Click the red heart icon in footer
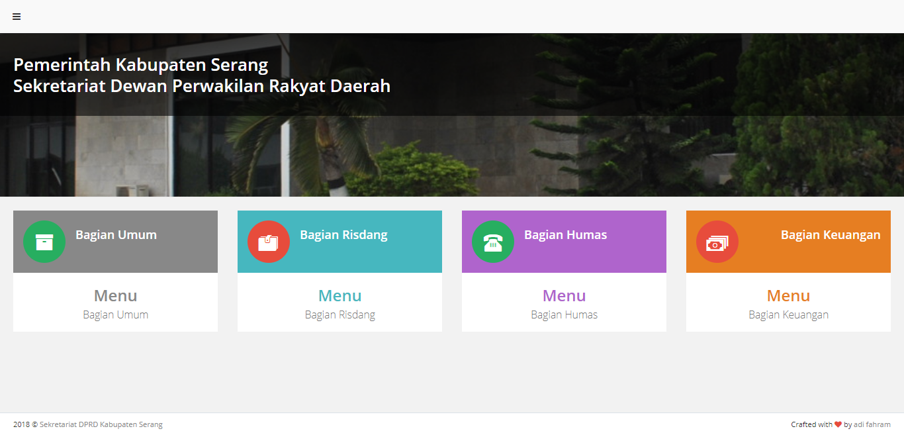Image resolution: width=904 pixels, height=435 pixels. pyautogui.click(x=838, y=424)
